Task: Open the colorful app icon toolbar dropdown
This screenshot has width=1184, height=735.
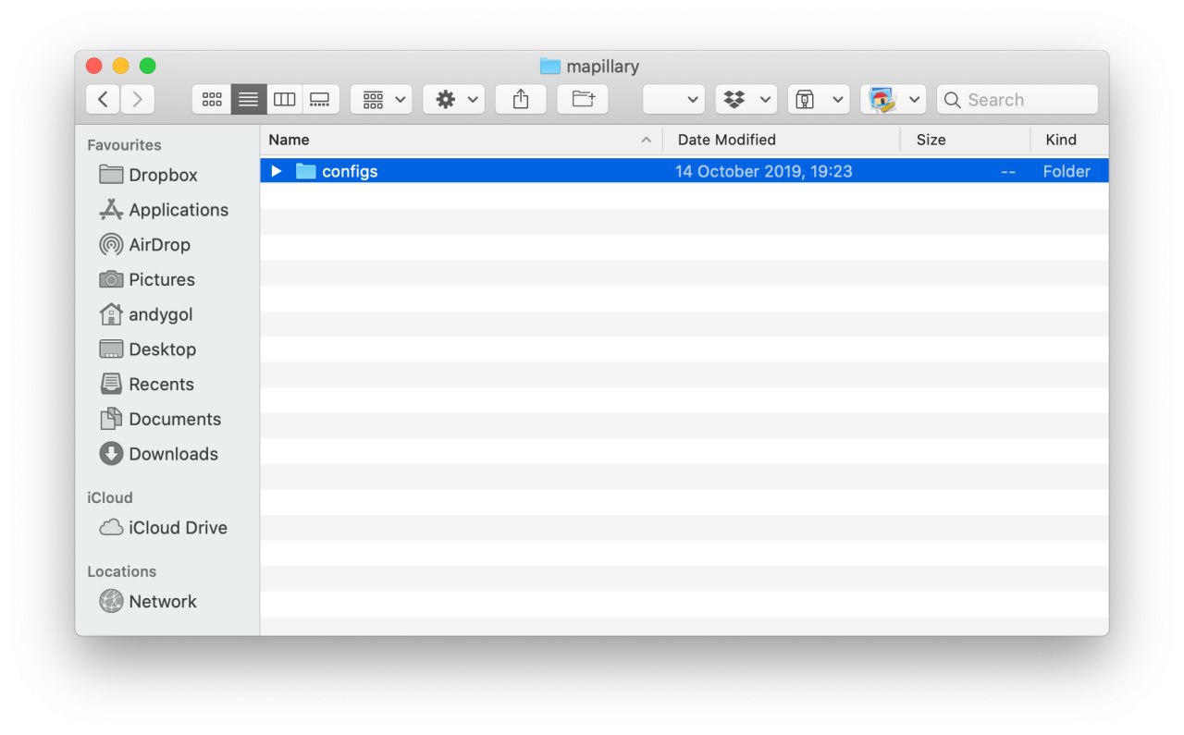Action: pyautogui.click(x=893, y=100)
